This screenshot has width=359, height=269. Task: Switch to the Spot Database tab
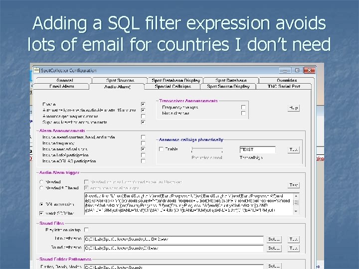231,80
